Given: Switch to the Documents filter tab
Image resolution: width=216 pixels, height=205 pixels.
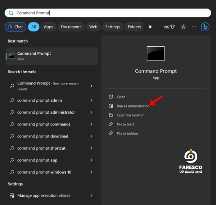Looking at the screenshot, I should coord(71,27).
